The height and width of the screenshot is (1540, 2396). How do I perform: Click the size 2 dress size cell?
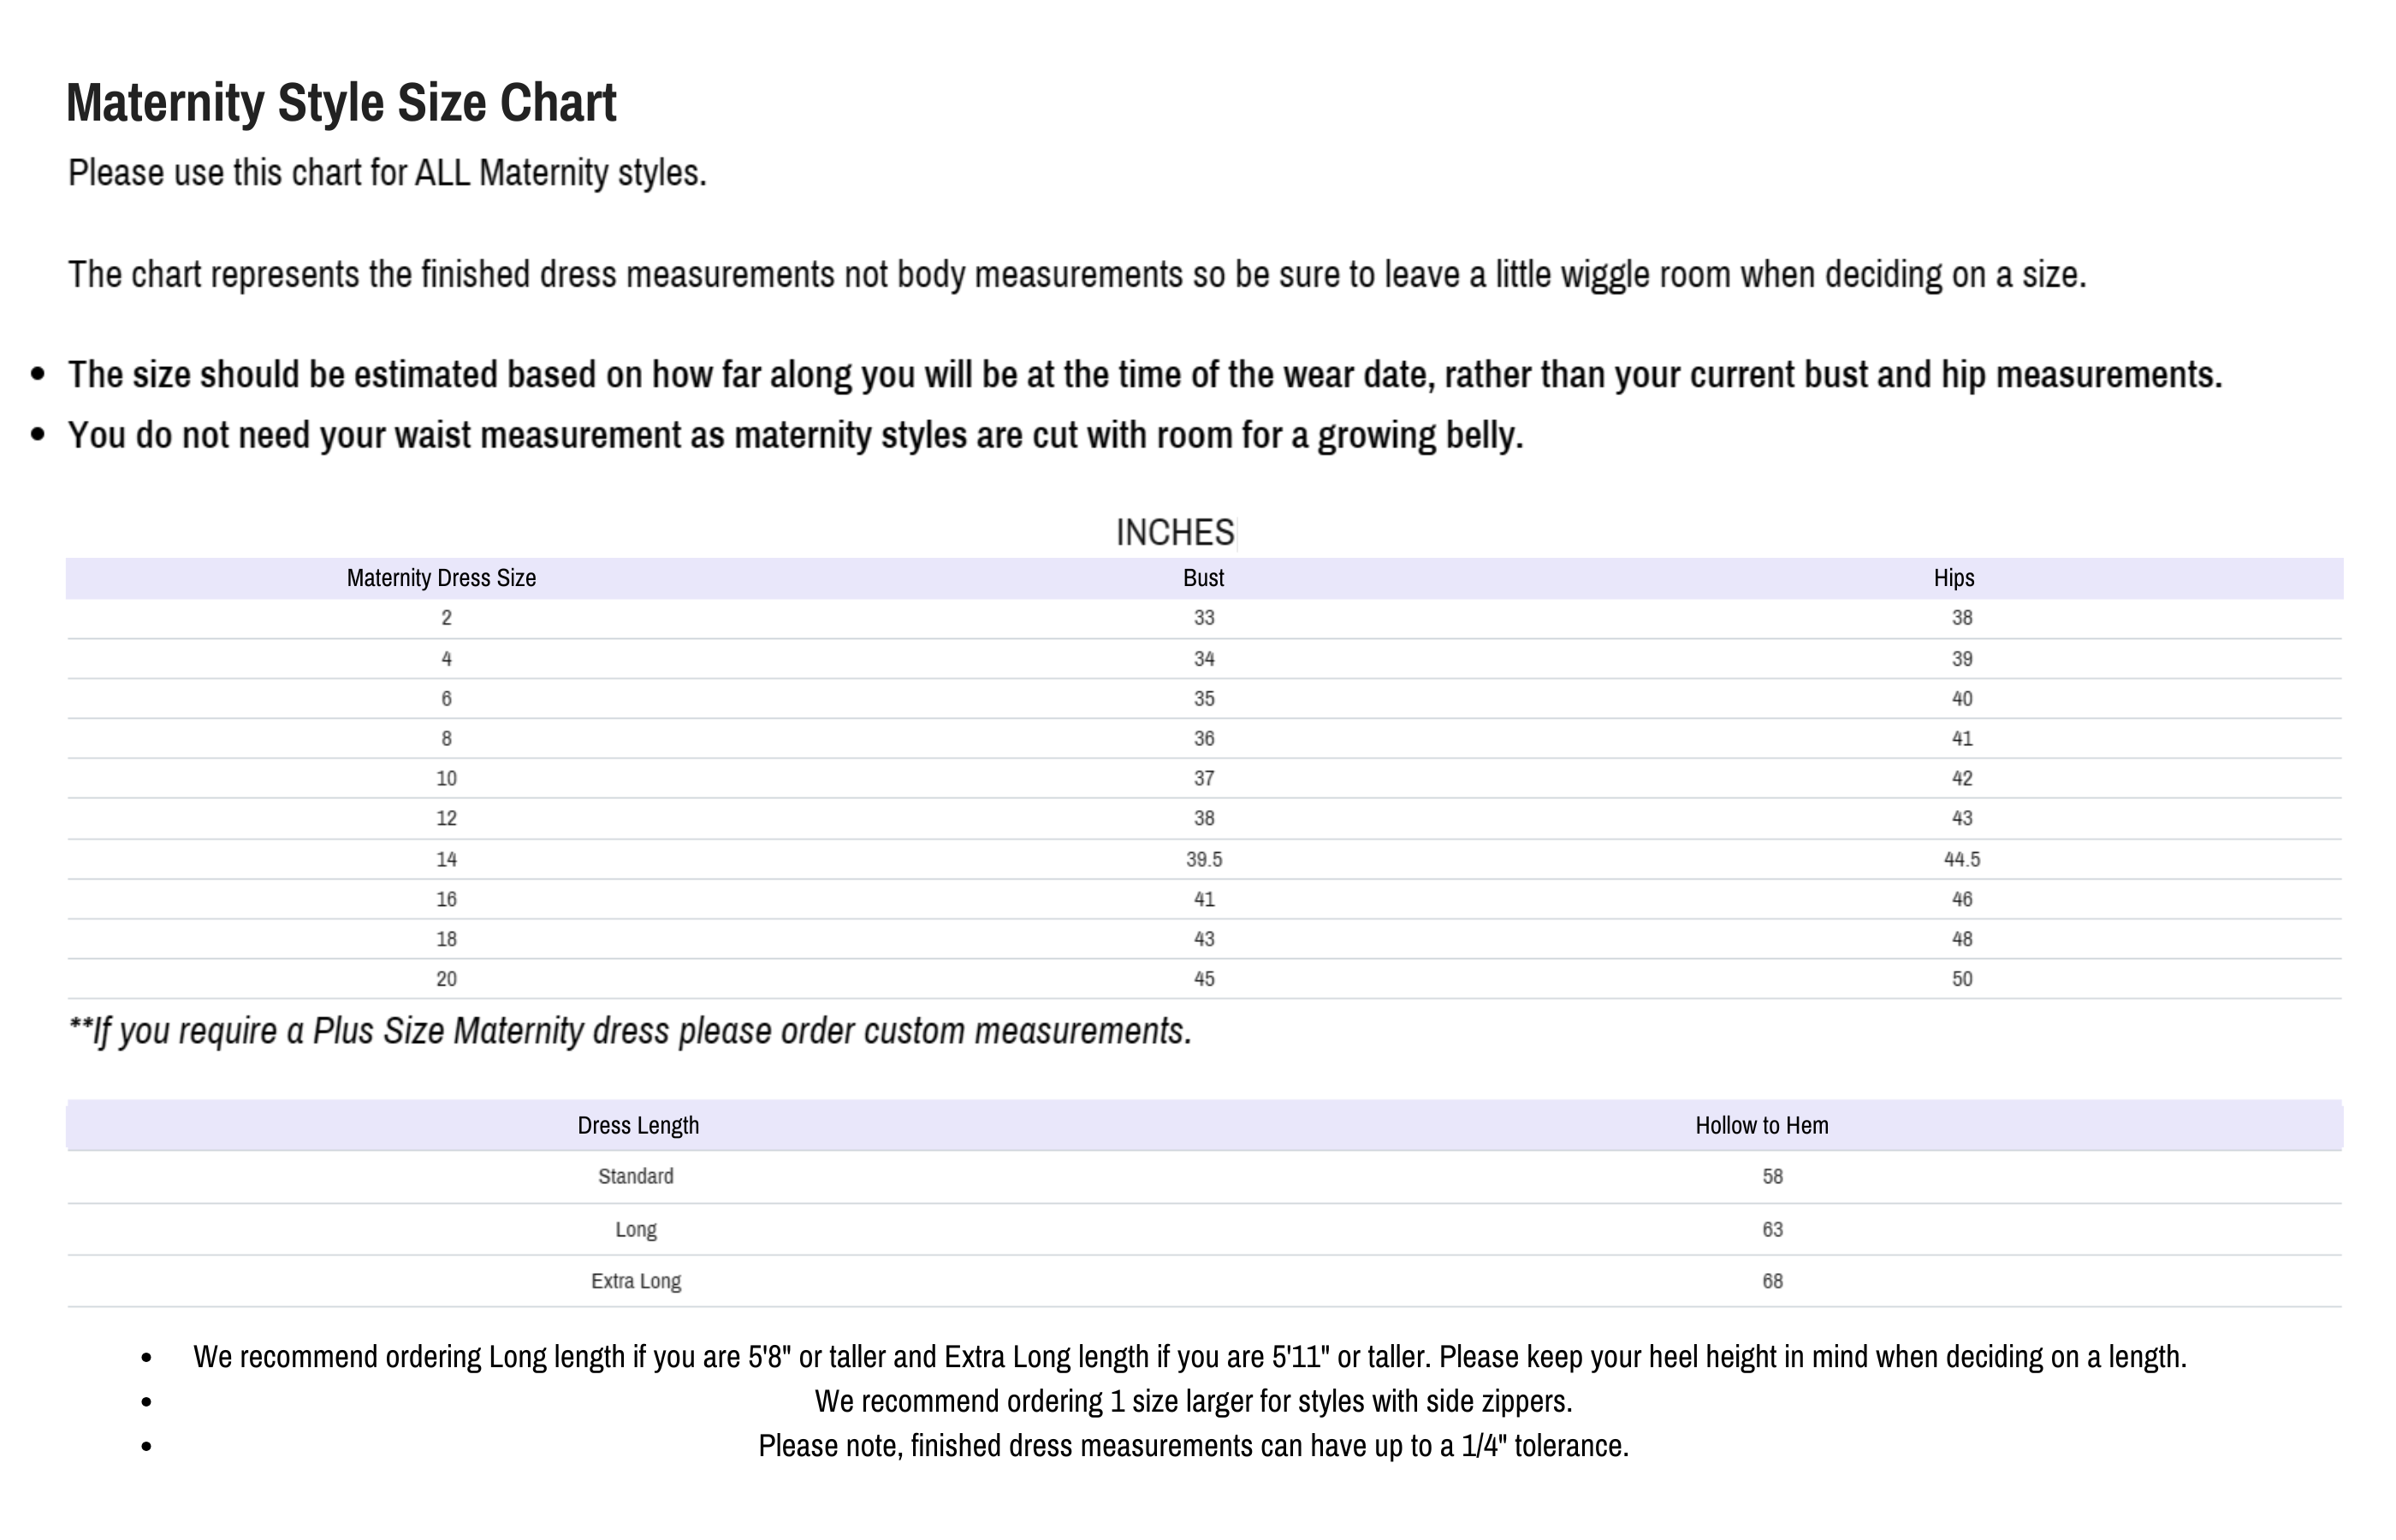446,618
